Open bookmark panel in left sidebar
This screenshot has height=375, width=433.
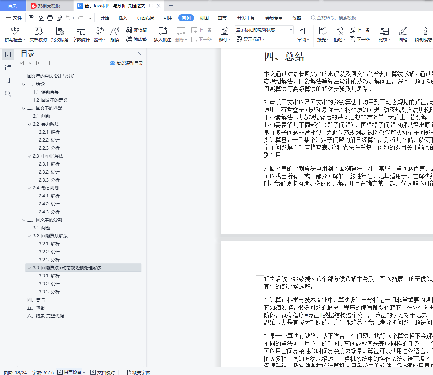[8, 80]
